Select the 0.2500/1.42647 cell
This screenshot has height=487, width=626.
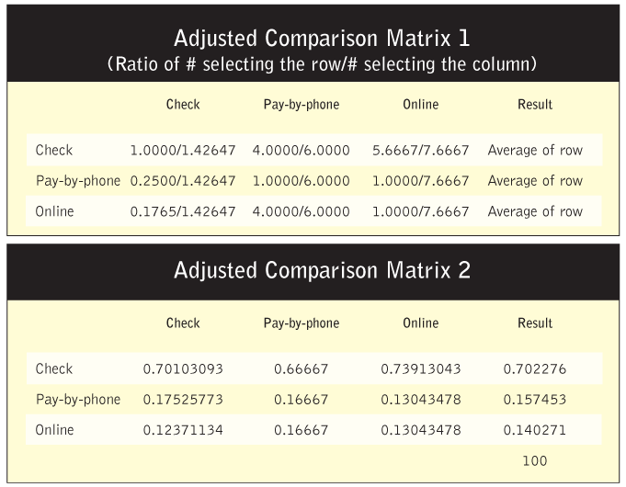click(183, 181)
